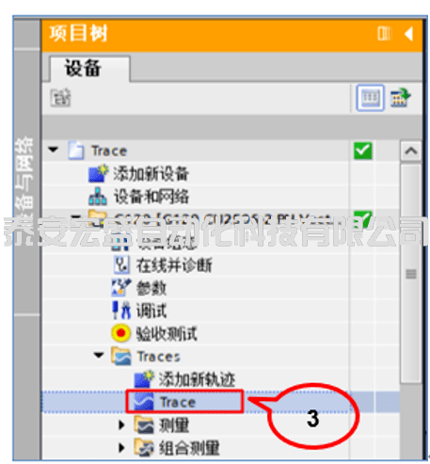Click the toolbar icon below 设备 tab
430x464 pixels.
[60, 98]
